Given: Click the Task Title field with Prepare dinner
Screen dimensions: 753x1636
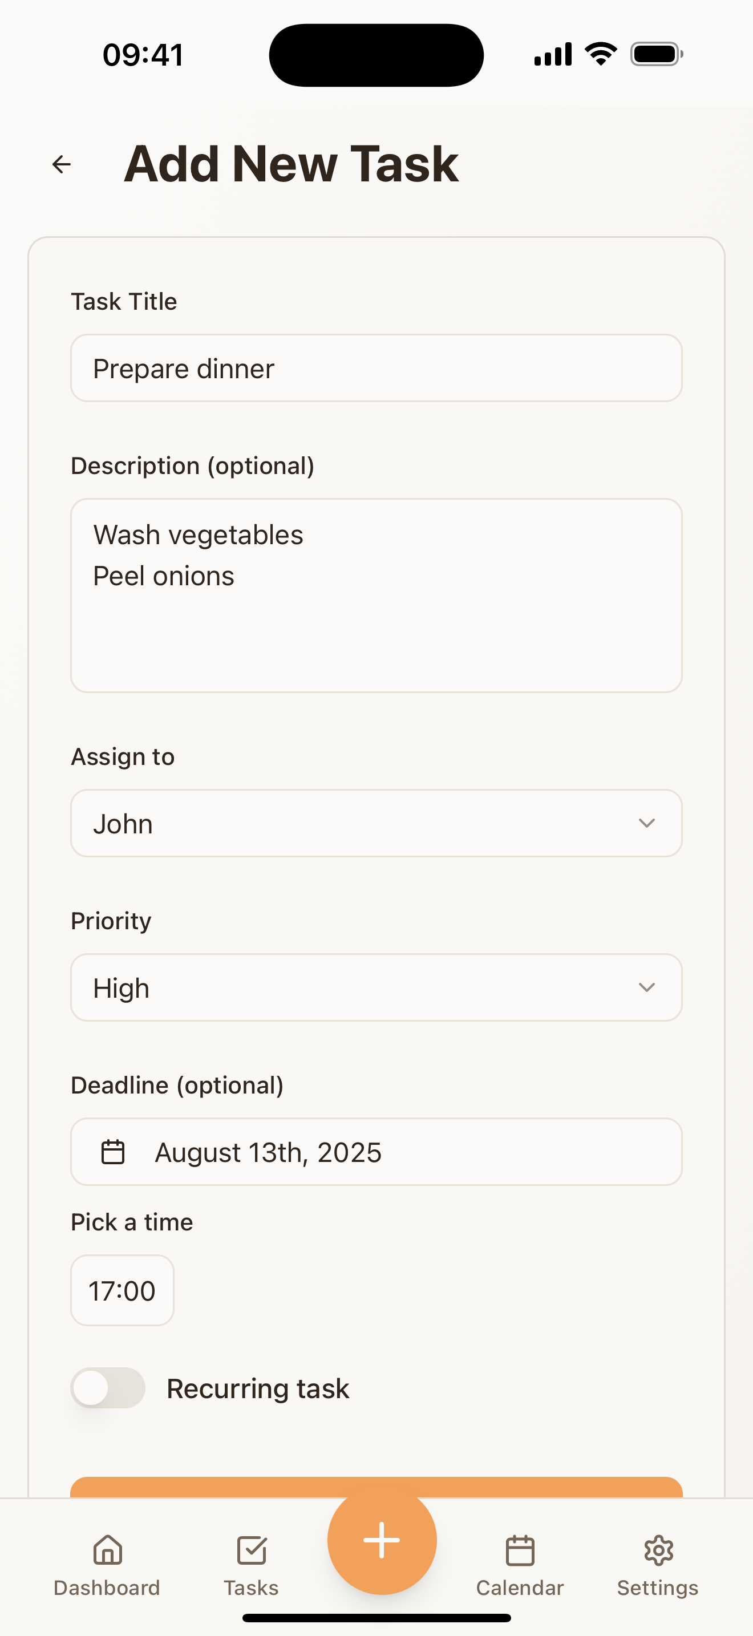Looking at the screenshot, I should click(376, 368).
